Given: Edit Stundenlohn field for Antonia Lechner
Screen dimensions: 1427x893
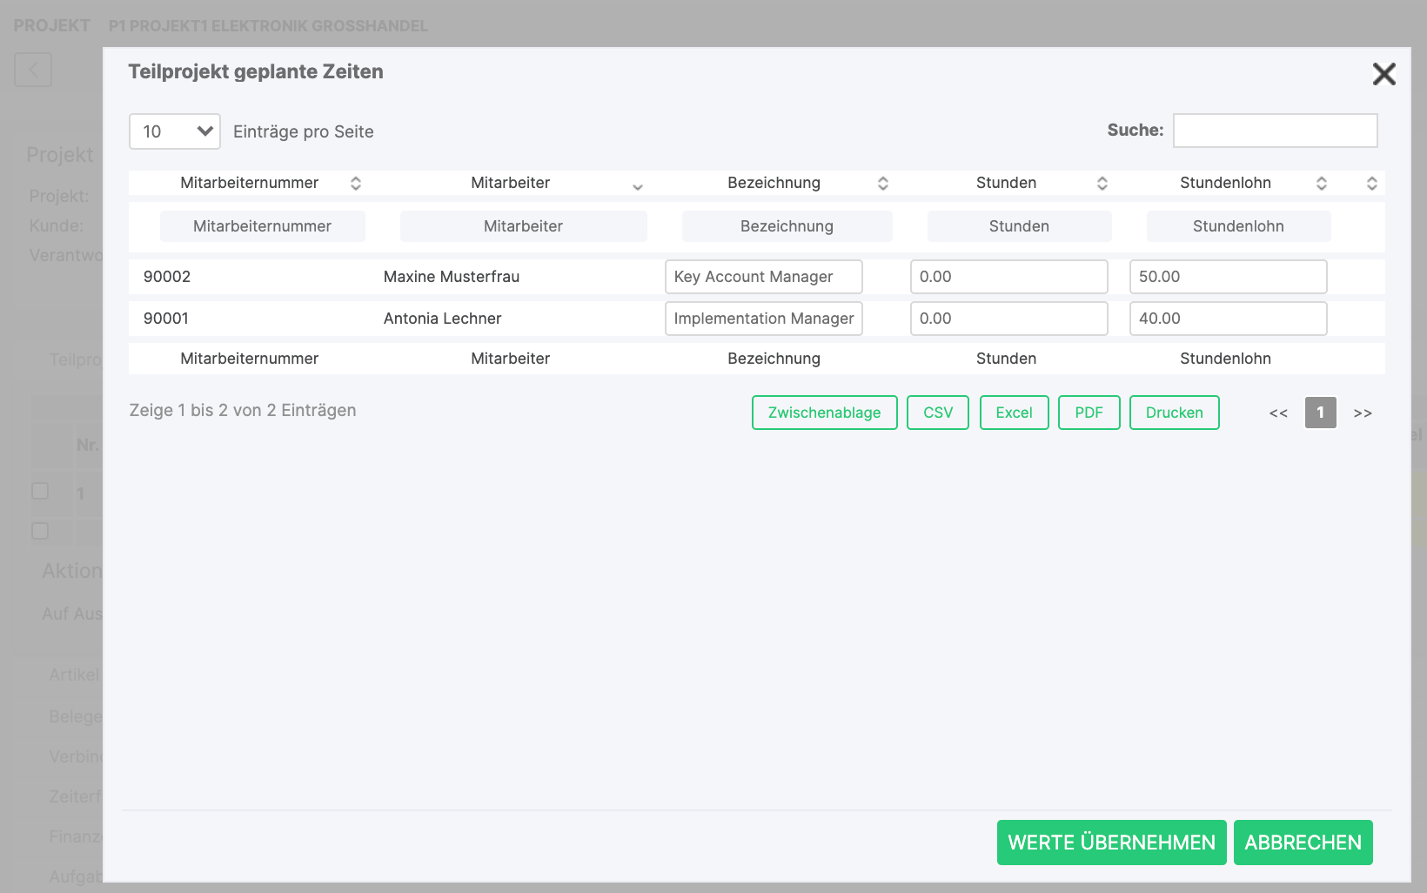Looking at the screenshot, I should click(x=1228, y=319).
